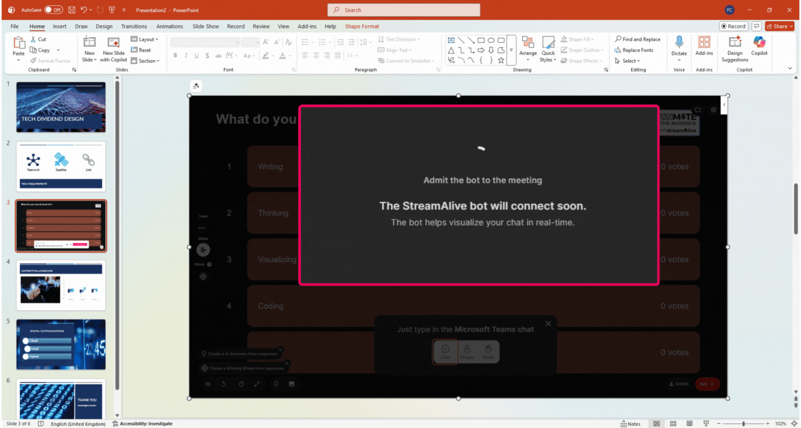
Task: Switch to Reading View icon
Action: pyautogui.click(x=690, y=423)
